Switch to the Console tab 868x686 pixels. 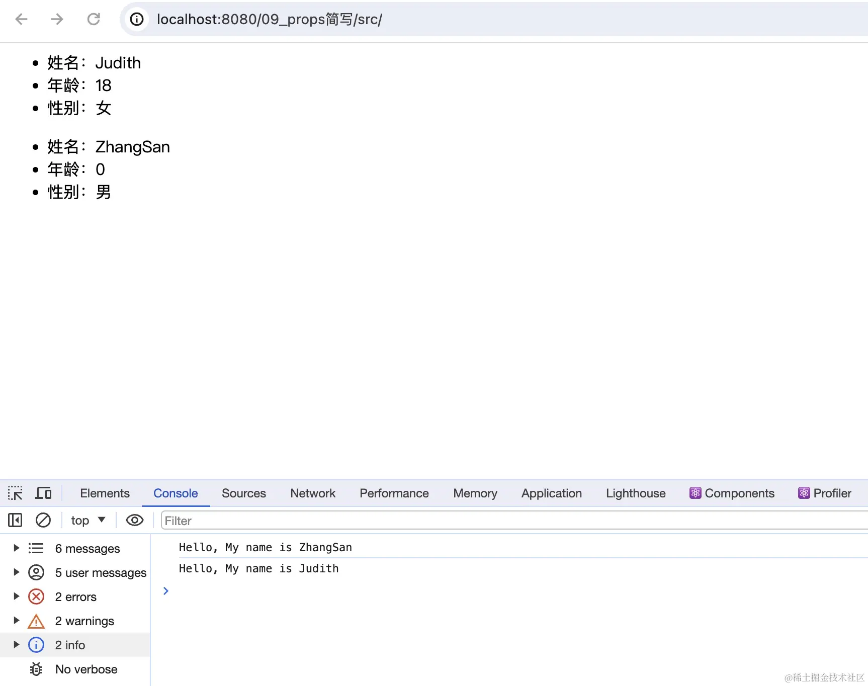pyautogui.click(x=176, y=493)
